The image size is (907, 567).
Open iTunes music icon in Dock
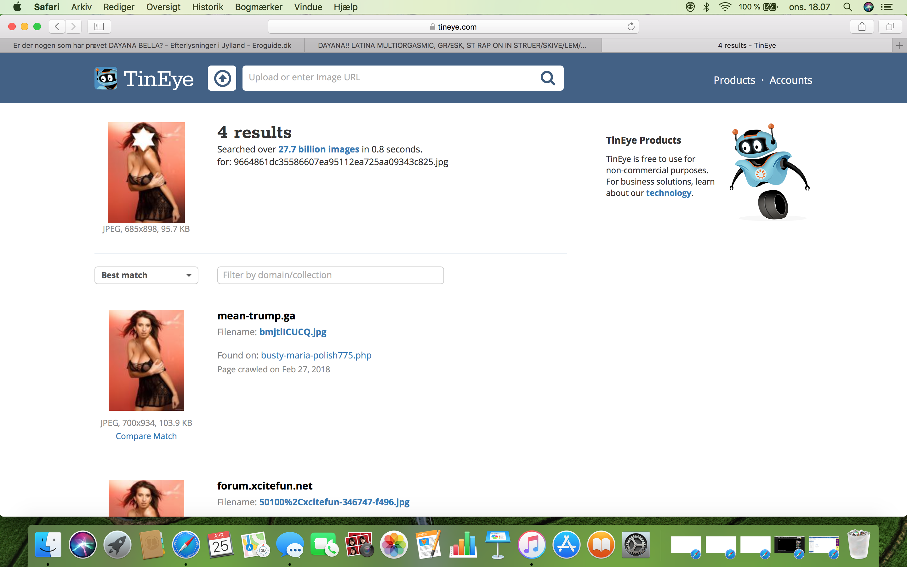click(x=532, y=545)
